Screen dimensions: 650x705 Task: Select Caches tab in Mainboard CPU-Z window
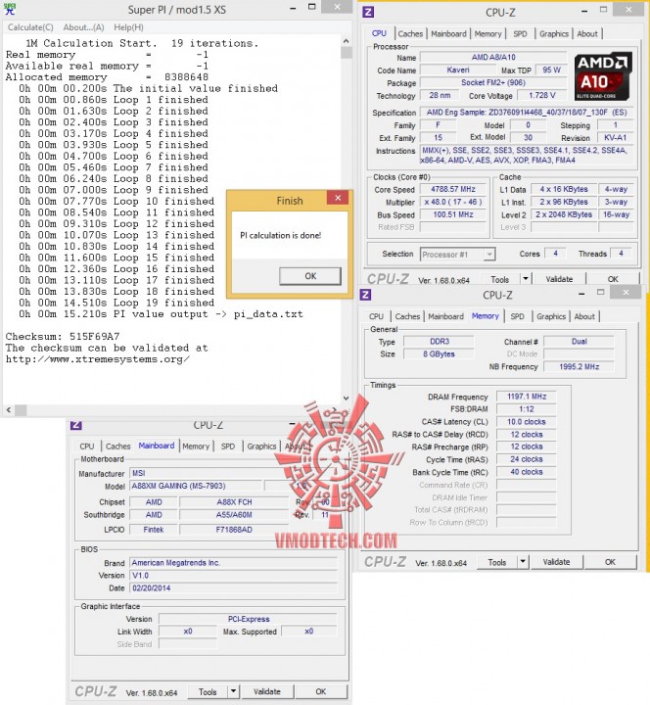(117, 446)
